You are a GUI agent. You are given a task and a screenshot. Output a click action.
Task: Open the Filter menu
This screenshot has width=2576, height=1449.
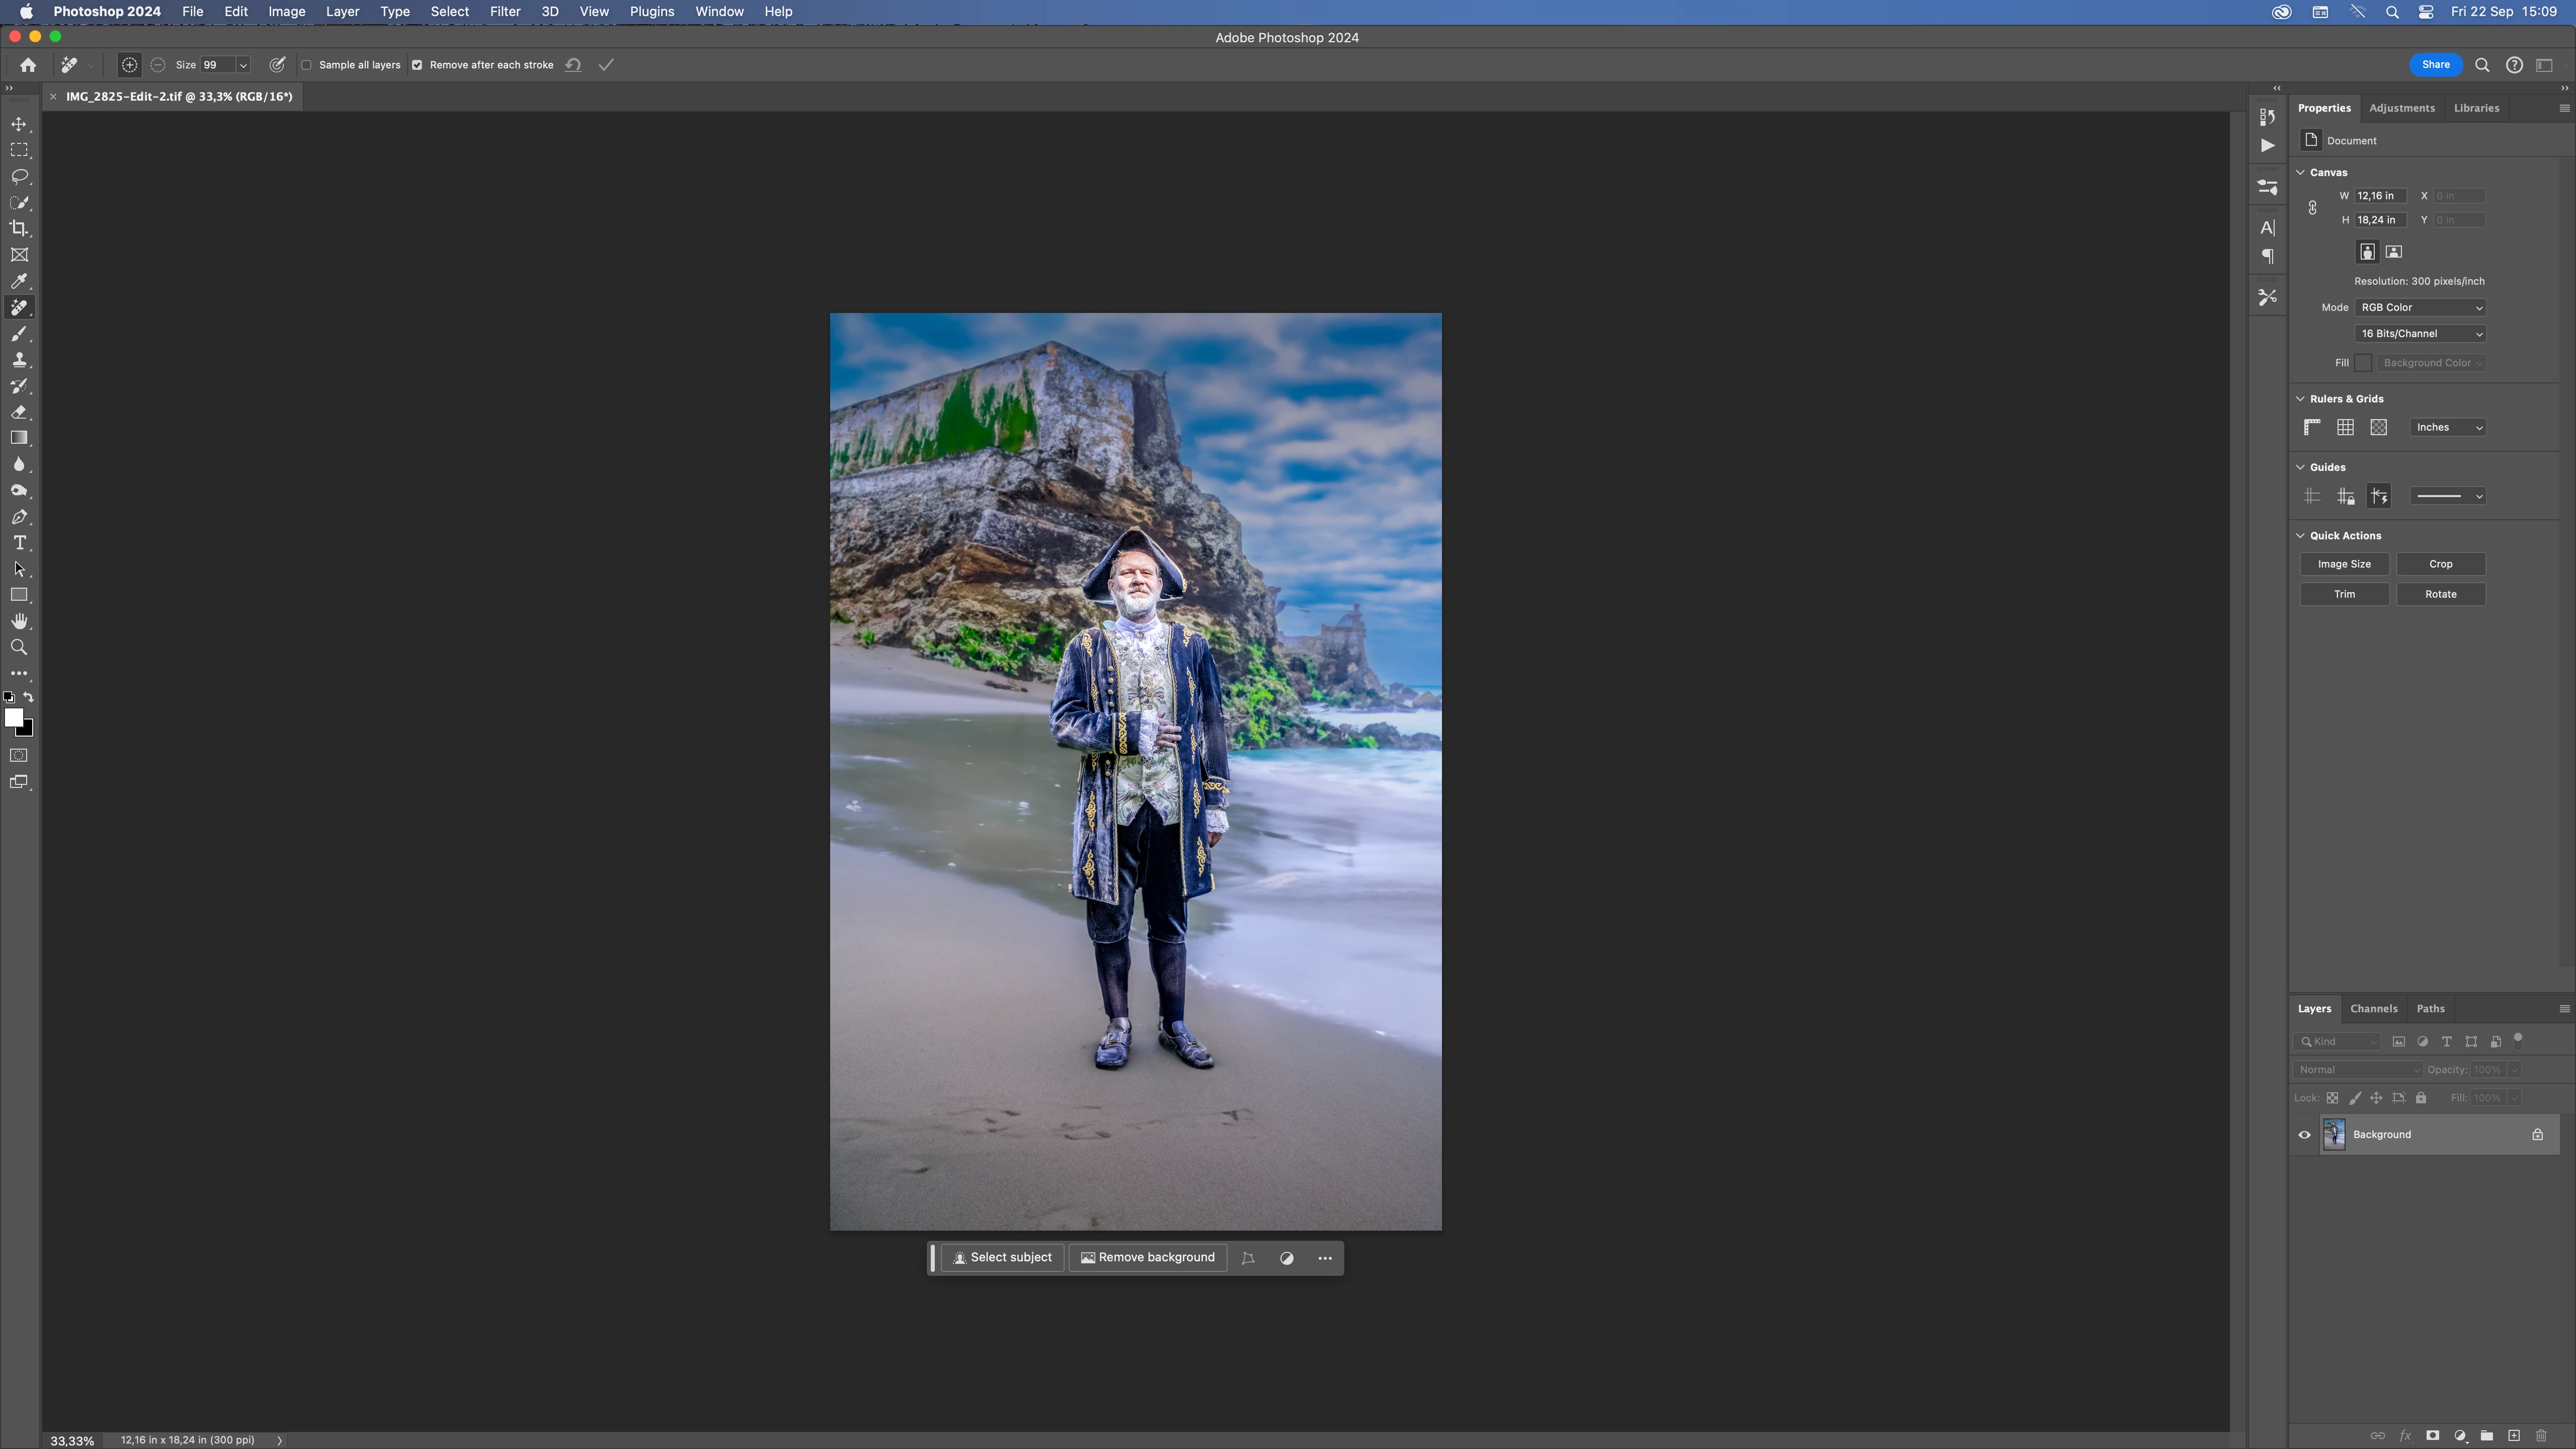(504, 11)
